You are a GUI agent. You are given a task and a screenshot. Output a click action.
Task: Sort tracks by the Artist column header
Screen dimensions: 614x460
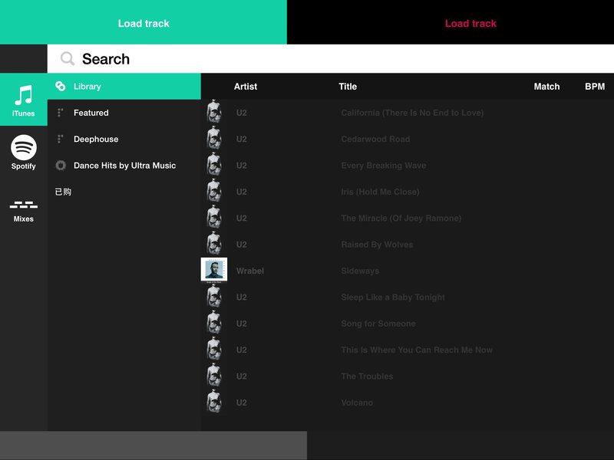point(245,87)
